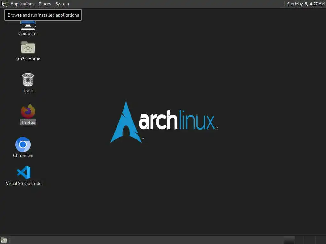Click the Firefox label text
Viewport: 326px width, 244px height.
(28, 122)
